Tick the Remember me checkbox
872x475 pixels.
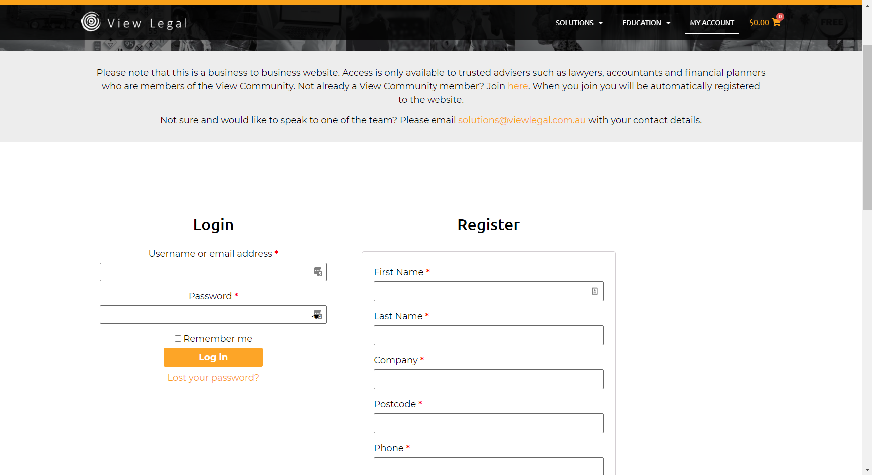coord(178,339)
